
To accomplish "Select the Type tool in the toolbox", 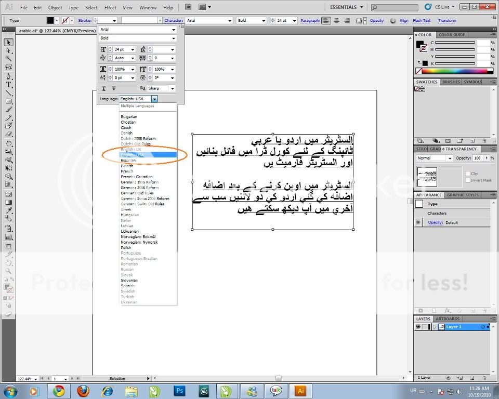I will pos(8,84).
